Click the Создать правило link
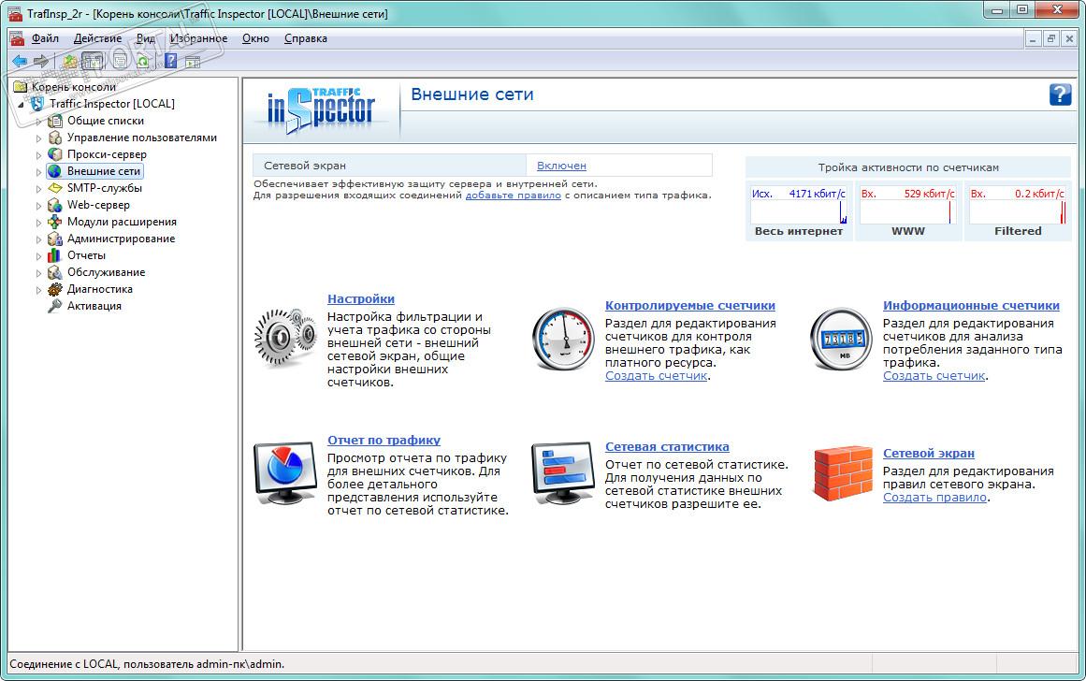This screenshot has width=1086, height=681. click(x=934, y=497)
